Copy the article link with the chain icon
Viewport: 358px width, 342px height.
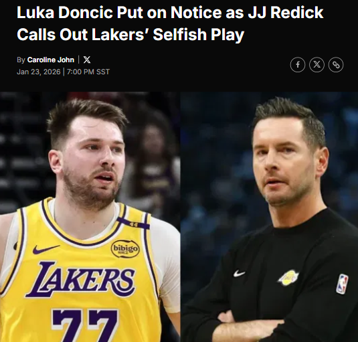tap(336, 65)
